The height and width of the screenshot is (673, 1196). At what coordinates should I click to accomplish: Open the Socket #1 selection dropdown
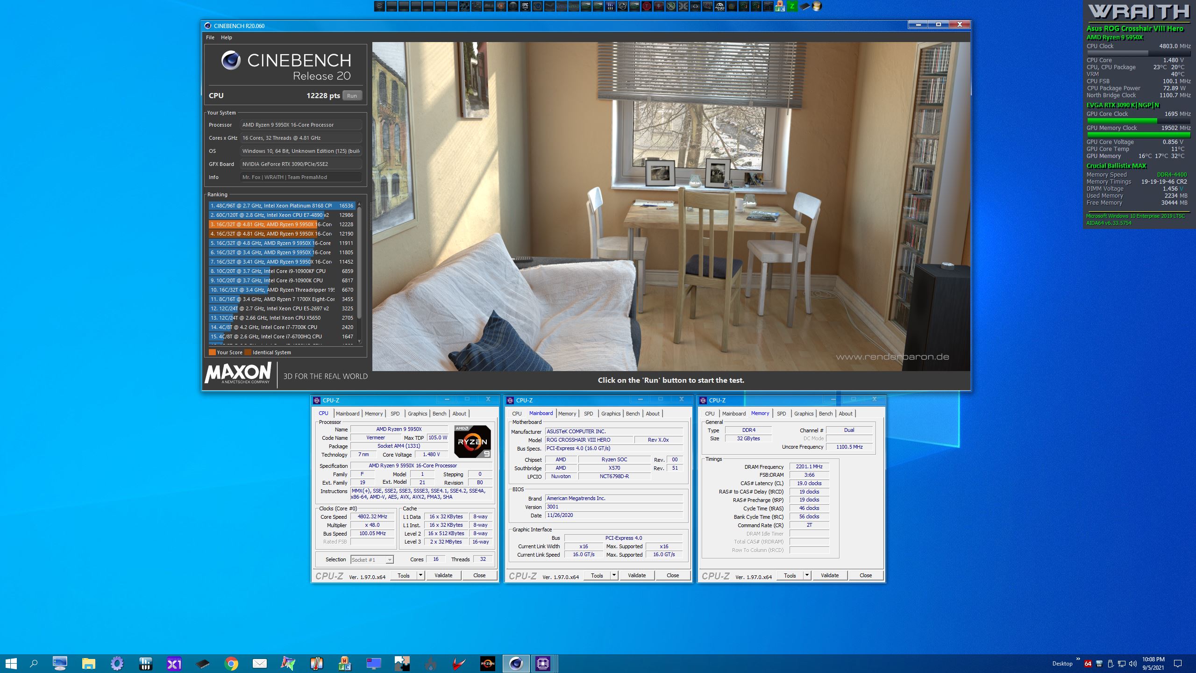tap(372, 559)
